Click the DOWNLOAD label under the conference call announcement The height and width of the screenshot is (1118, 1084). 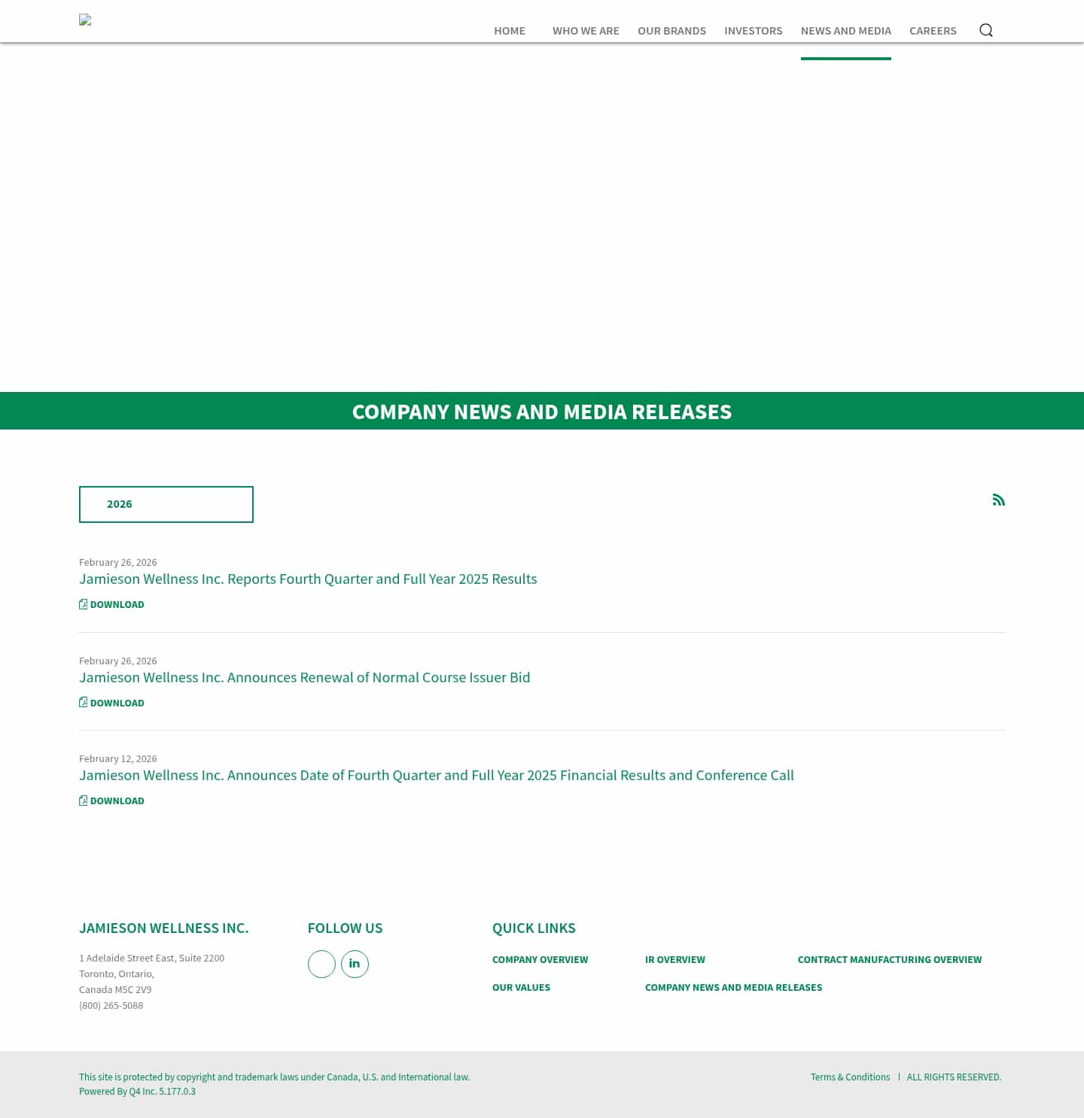pos(117,801)
